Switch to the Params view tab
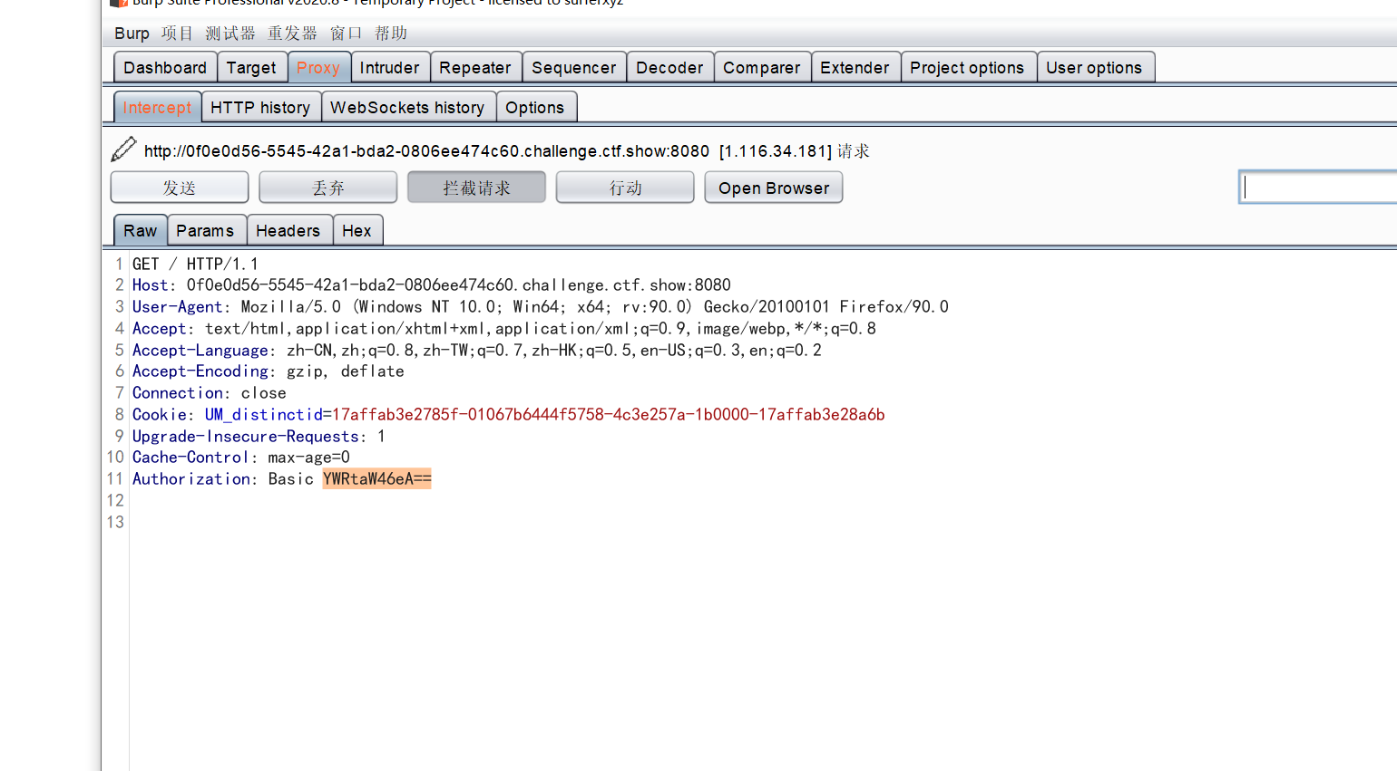Screen dimensions: 1397x771 205,230
